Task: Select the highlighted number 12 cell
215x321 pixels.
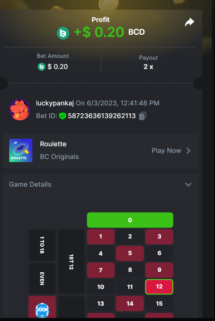Action: click(159, 287)
